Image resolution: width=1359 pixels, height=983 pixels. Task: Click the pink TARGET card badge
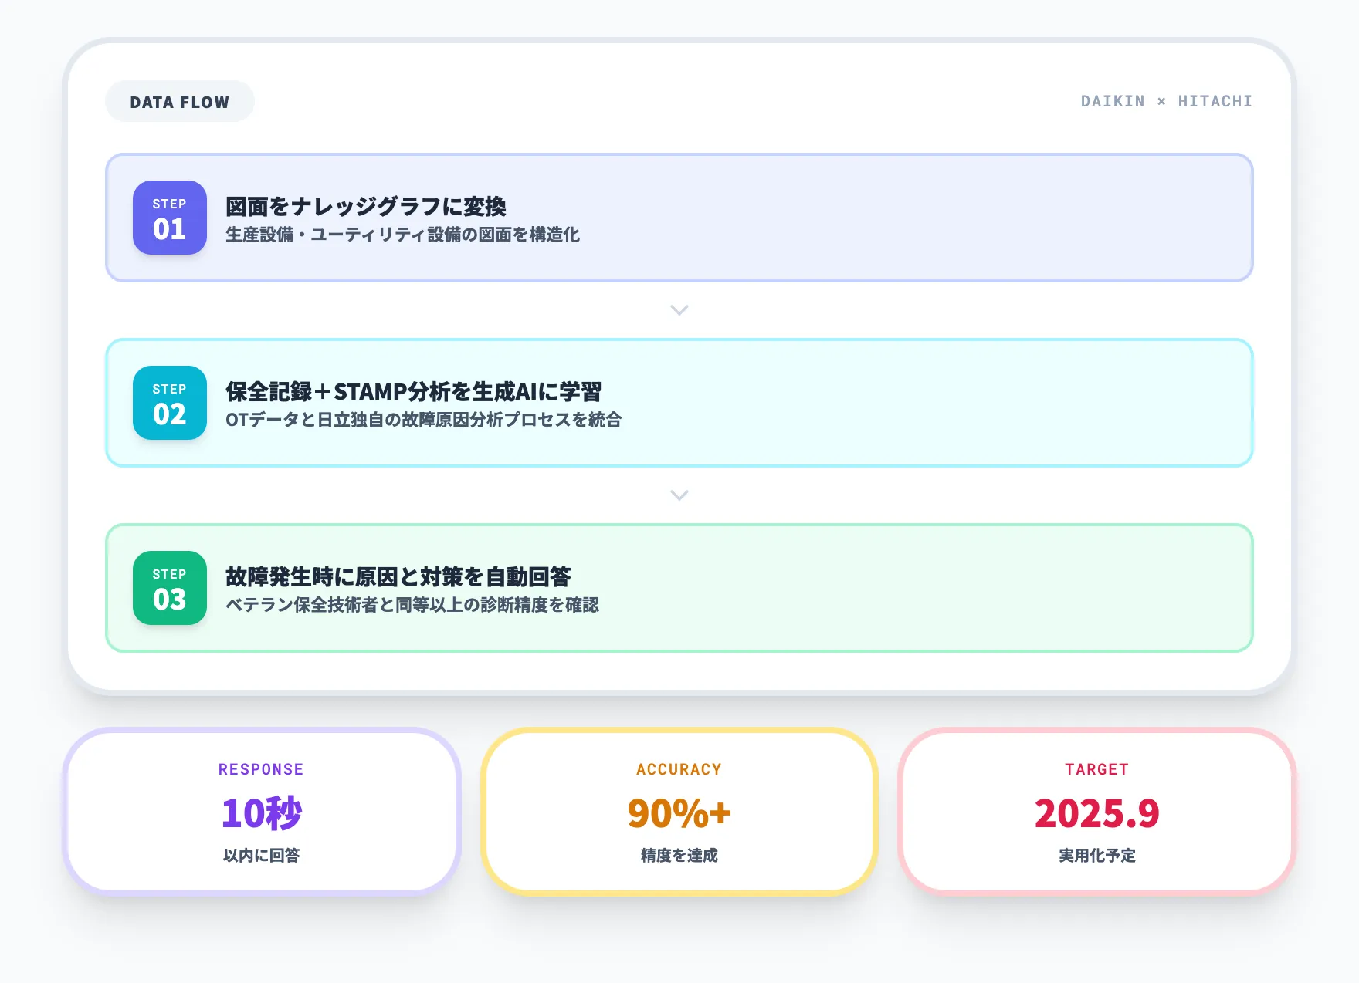click(1096, 768)
